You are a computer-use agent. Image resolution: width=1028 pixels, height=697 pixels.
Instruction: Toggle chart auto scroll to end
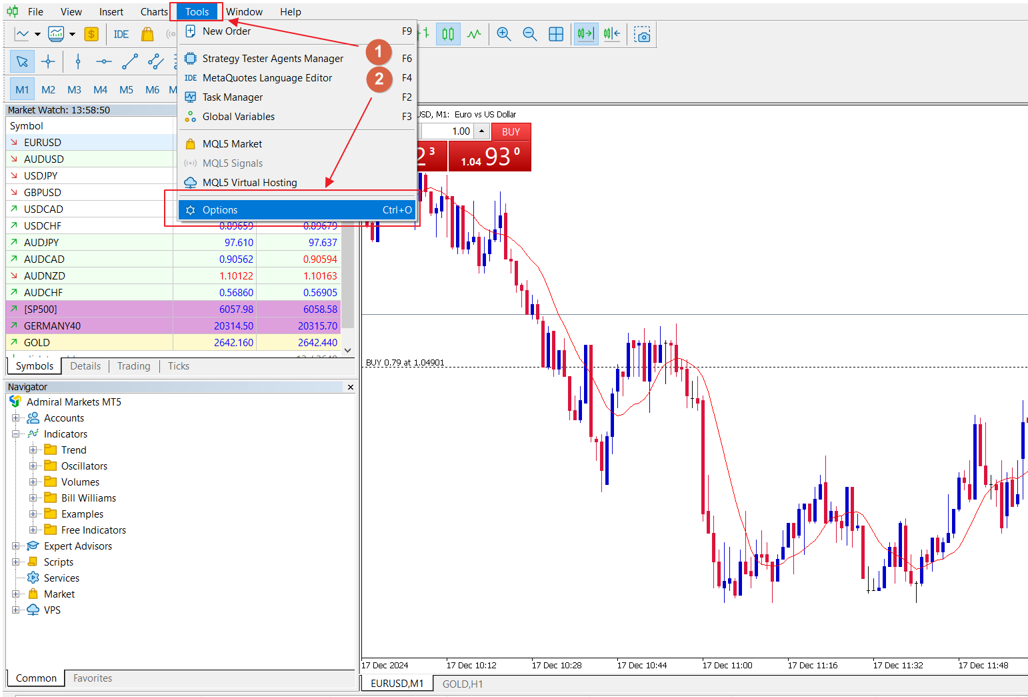(586, 34)
